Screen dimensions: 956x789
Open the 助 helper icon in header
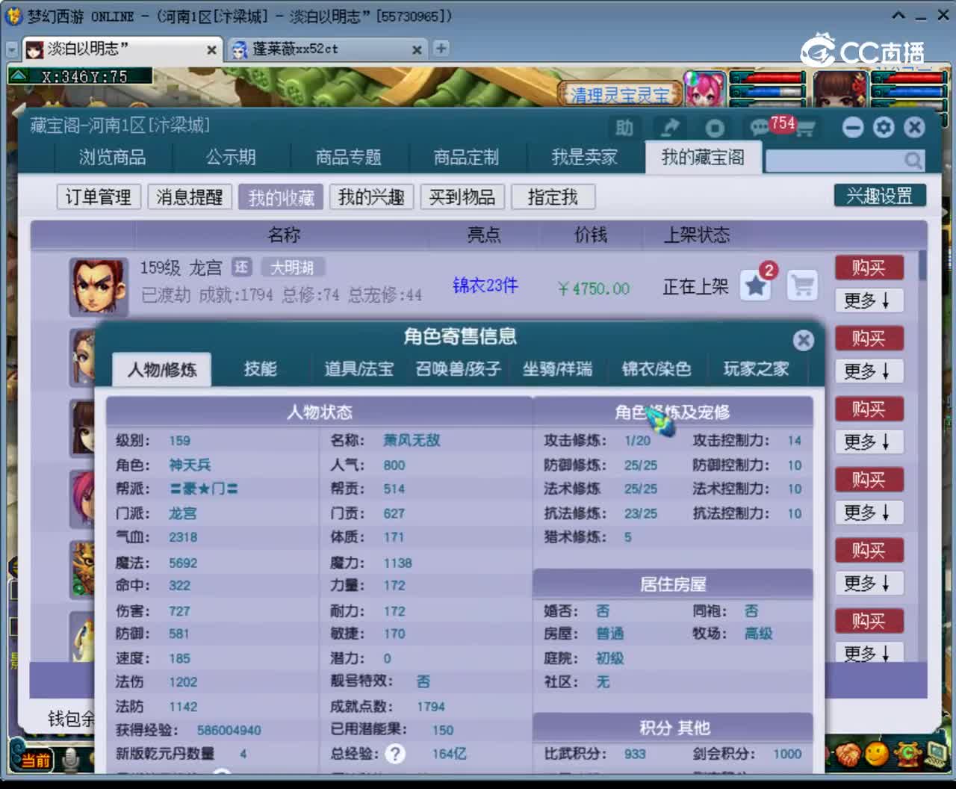click(x=624, y=128)
